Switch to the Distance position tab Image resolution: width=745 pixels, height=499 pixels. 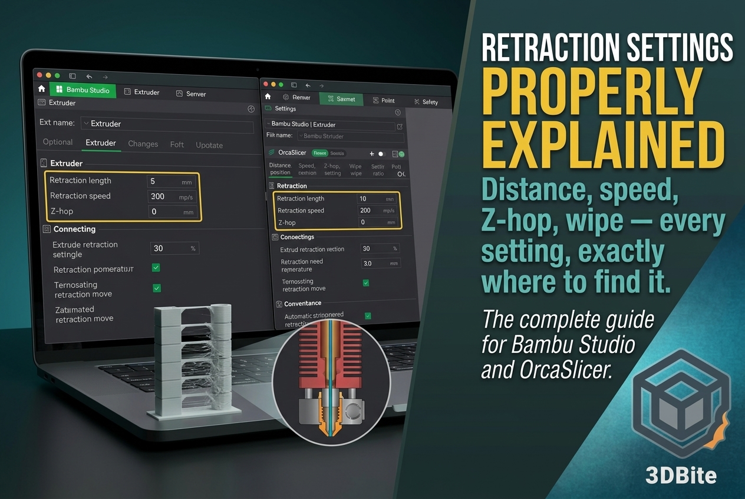pos(280,169)
